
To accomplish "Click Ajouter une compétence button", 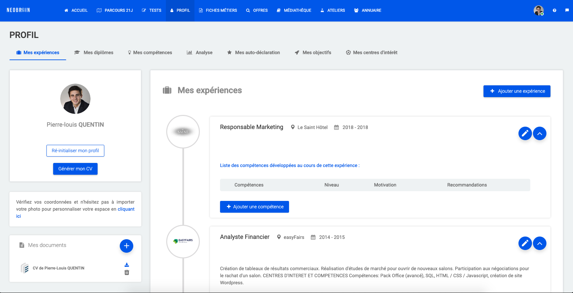I will 254,207.
